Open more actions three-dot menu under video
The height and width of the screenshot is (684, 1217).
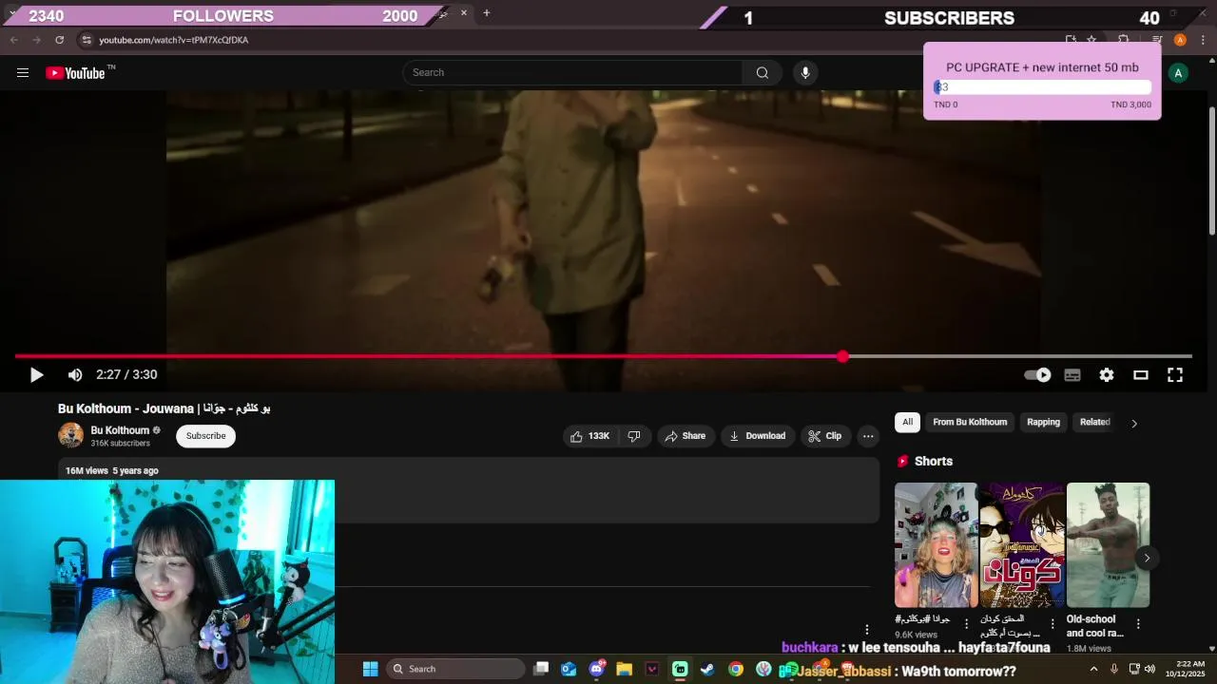[868, 436]
